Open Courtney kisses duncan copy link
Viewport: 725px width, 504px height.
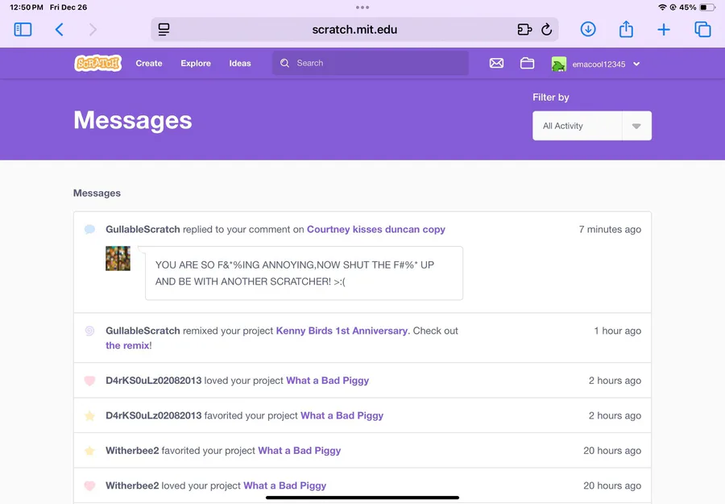pyautogui.click(x=376, y=230)
